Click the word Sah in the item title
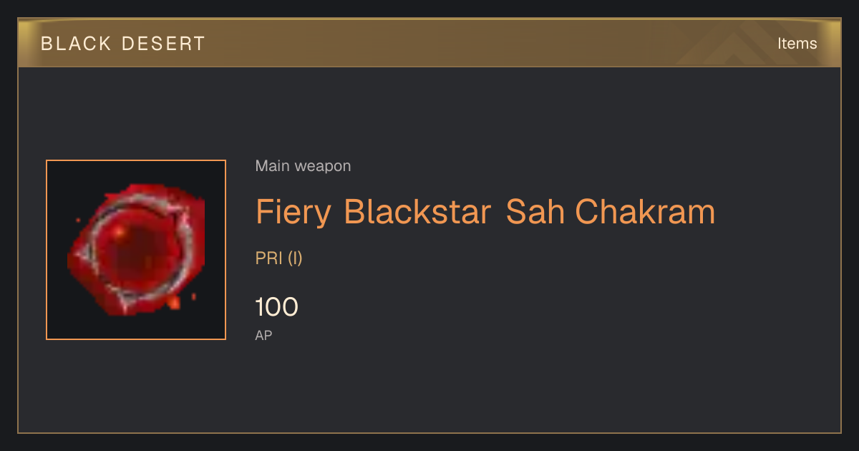This screenshot has height=451, width=859. click(535, 212)
